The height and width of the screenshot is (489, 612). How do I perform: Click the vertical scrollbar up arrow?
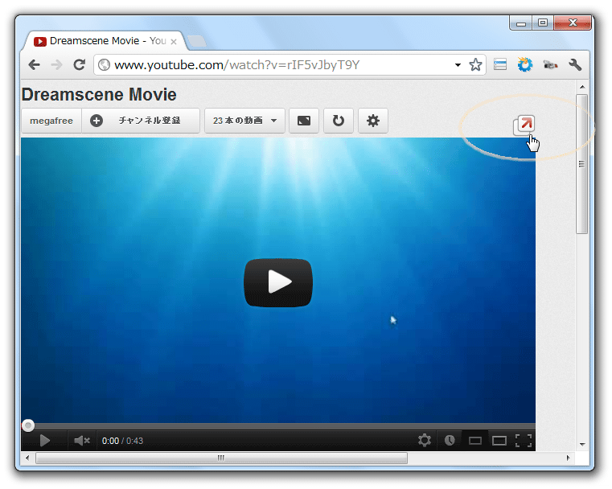582,87
